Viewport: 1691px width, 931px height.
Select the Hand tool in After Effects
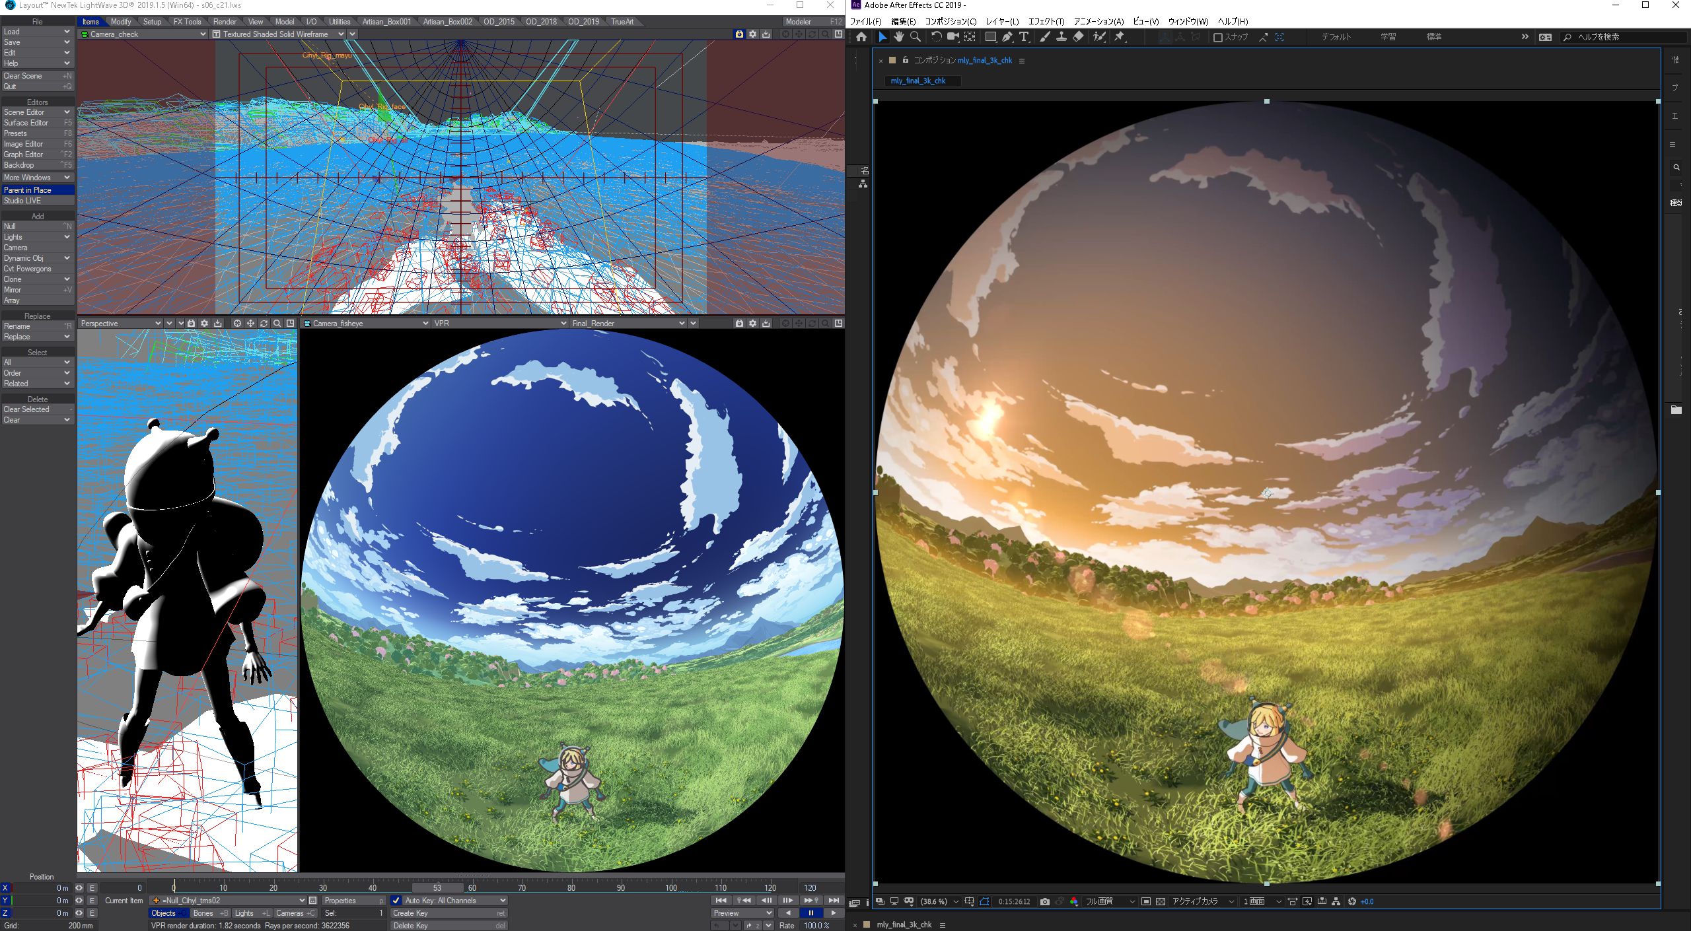[898, 37]
